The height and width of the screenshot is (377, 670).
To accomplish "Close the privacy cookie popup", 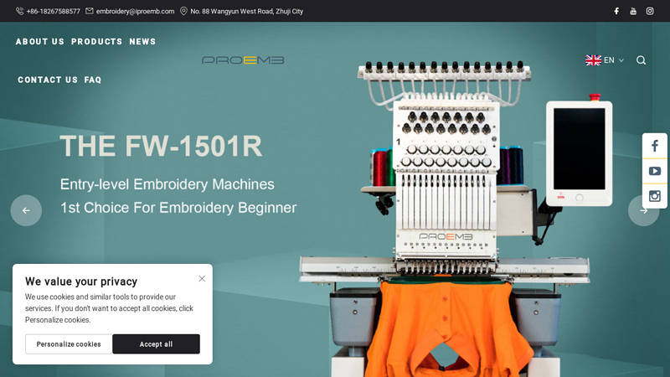I will [202, 279].
